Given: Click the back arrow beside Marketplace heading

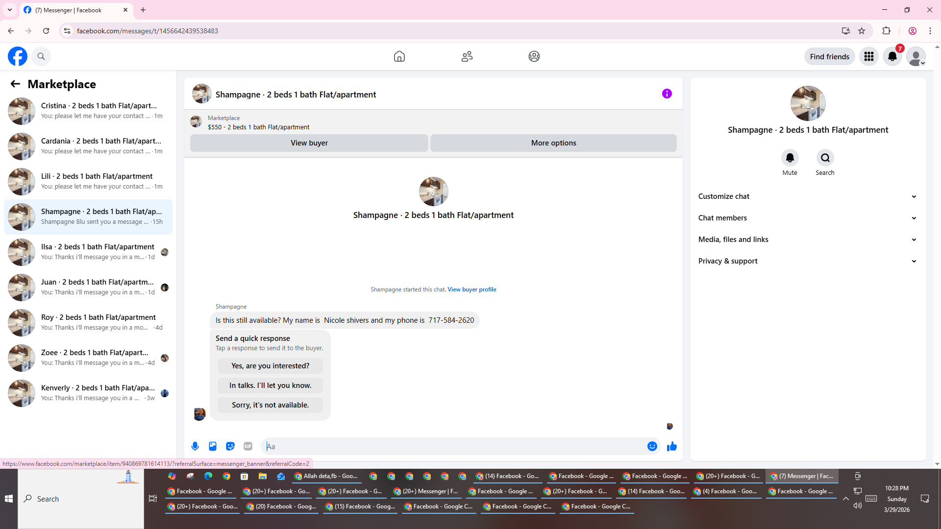Looking at the screenshot, I should [x=15, y=84].
